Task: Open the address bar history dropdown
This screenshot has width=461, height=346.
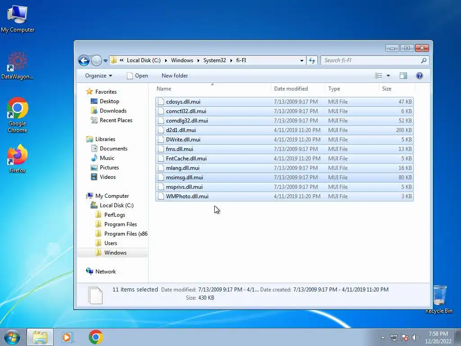Action: tap(302, 61)
